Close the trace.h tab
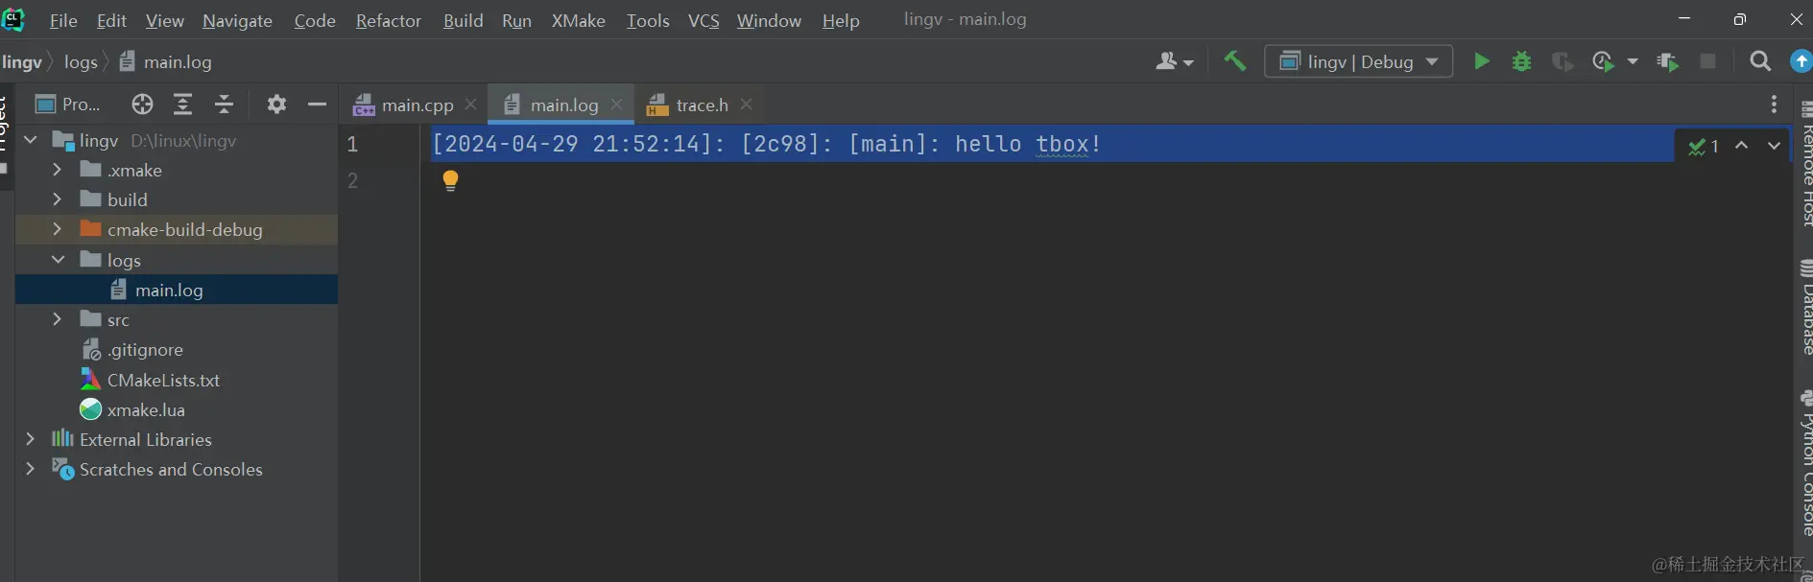The image size is (1813, 582). click(746, 105)
